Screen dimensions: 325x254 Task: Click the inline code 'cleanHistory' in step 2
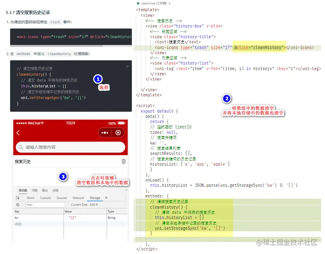point(59,54)
